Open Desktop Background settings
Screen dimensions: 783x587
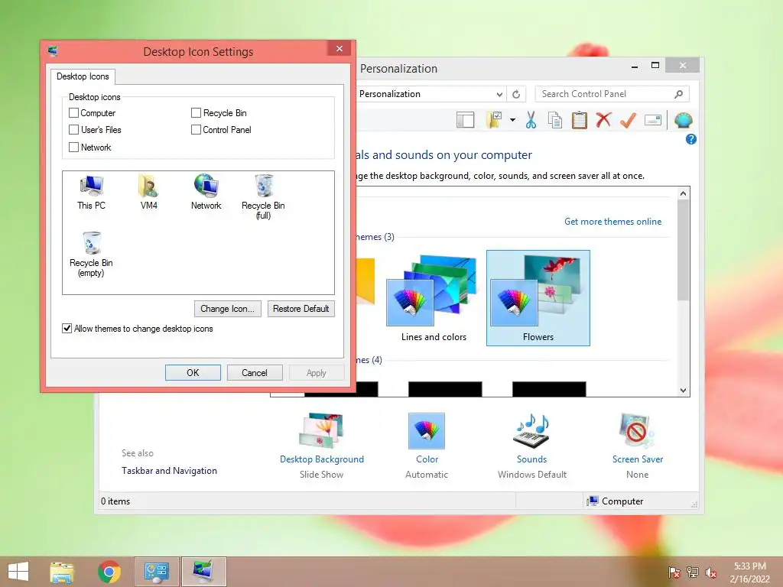(x=322, y=446)
